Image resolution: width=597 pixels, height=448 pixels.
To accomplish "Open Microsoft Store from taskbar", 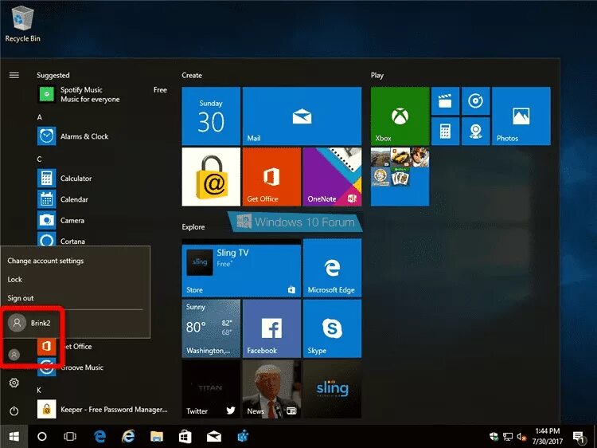I will [185, 437].
